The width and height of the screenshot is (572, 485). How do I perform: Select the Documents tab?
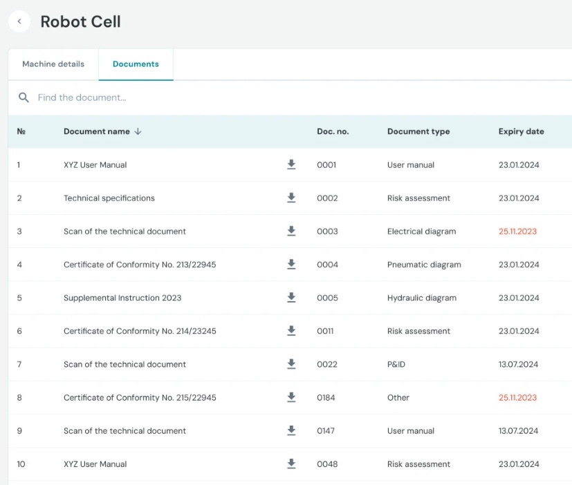[x=136, y=64]
